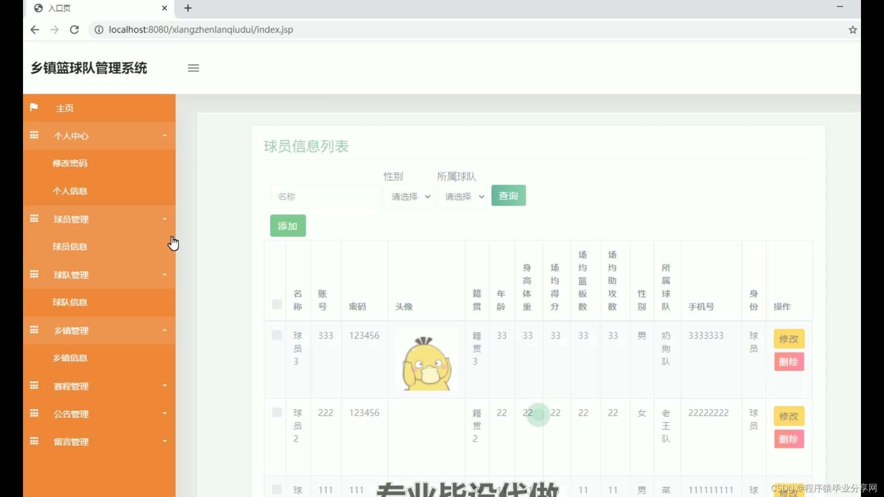
Task: Go to 主页 in sidebar
Action: tap(64, 108)
